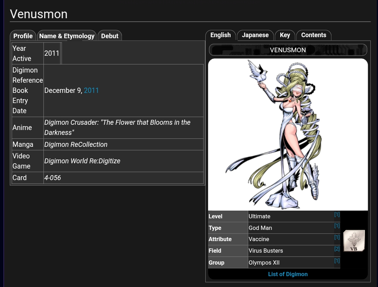
Task: Click the Year Active row label
Action: pyautogui.click(x=22, y=53)
